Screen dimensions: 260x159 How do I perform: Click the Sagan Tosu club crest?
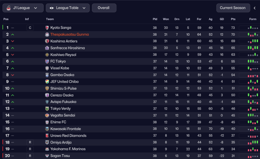pyautogui.click(x=47, y=156)
